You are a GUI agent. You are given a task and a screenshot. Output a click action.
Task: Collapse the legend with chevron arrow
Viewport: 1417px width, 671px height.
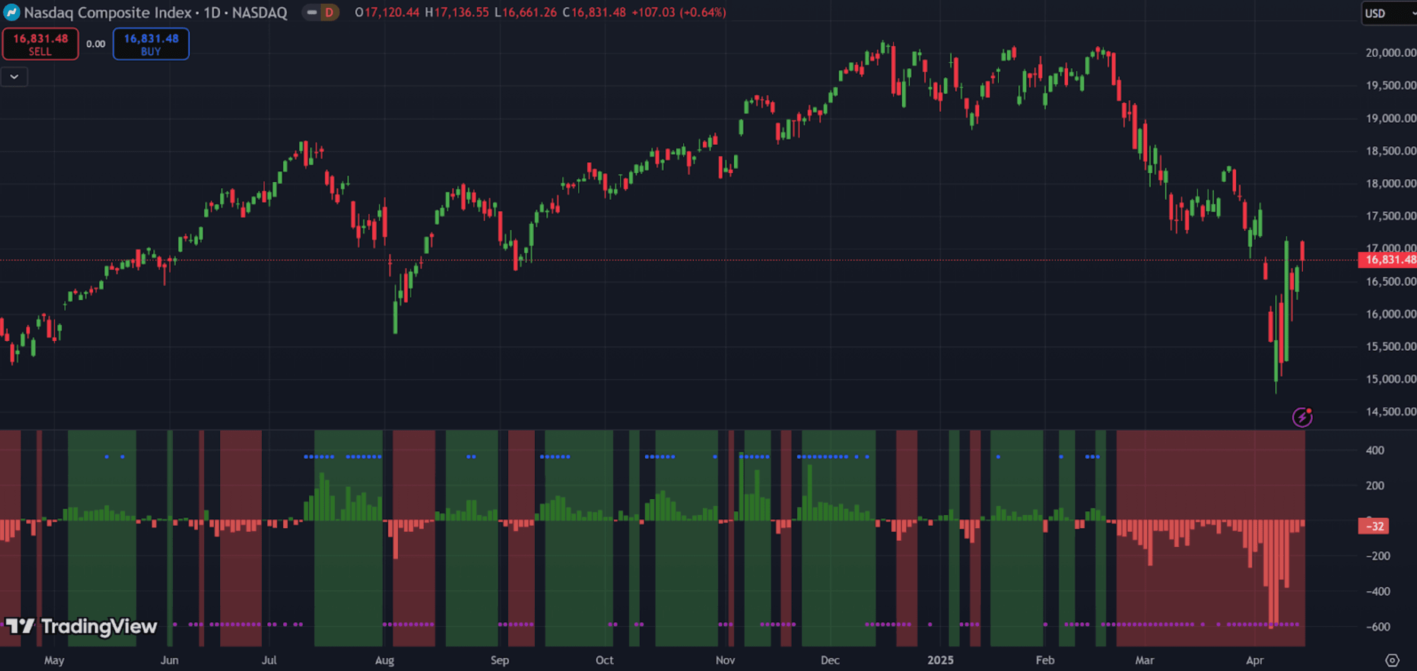(14, 77)
